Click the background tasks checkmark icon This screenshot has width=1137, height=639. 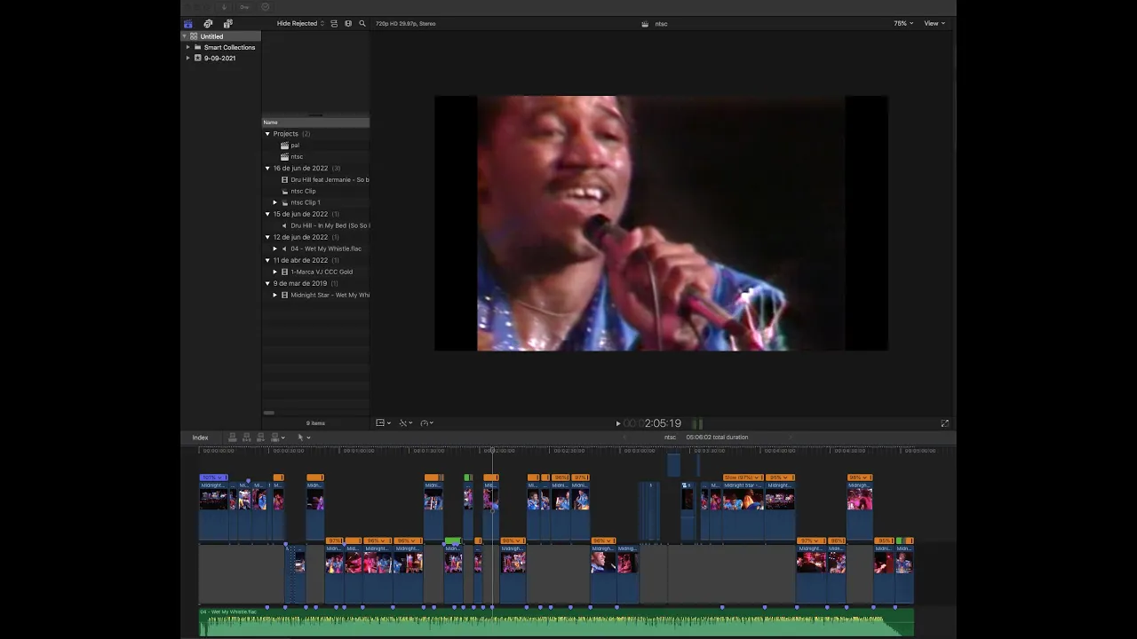pyautogui.click(x=265, y=7)
